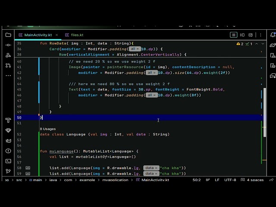The image size is (276, 207).
Task: Click the "all =" hint on line 36
Action: point(135,49)
